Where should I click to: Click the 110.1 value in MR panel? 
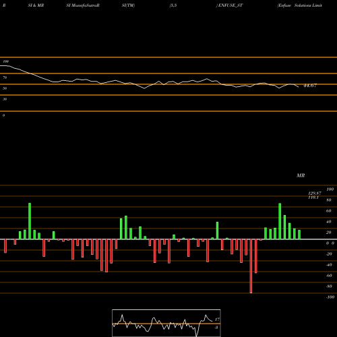[x=313, y=197]
